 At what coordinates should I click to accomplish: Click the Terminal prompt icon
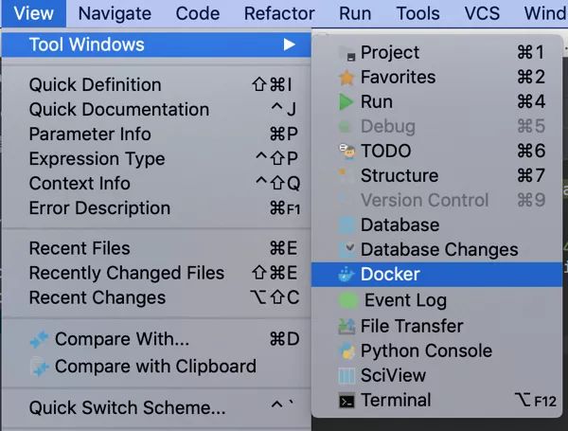(346, 401)
